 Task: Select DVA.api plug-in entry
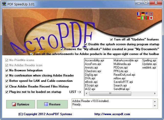tap(90, 78)
